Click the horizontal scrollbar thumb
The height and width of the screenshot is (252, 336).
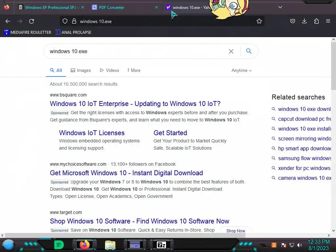click(125, 235)
